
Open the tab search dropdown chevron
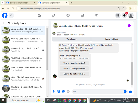3,3
